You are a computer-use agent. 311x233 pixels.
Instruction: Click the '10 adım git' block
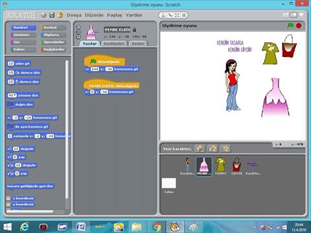(x=19, y=63)
